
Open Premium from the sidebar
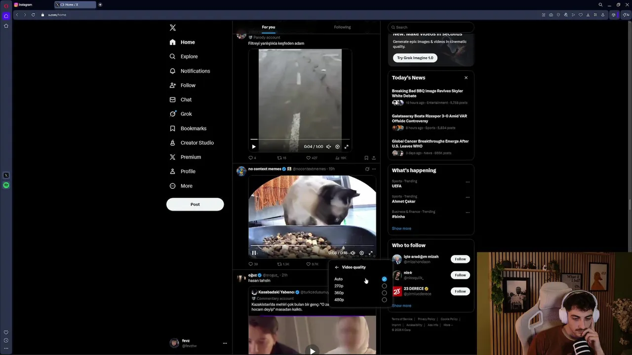click(185, 157)
